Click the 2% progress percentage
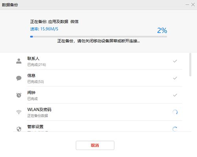Viewport: 197px width, 157px height. pos(162,31)
